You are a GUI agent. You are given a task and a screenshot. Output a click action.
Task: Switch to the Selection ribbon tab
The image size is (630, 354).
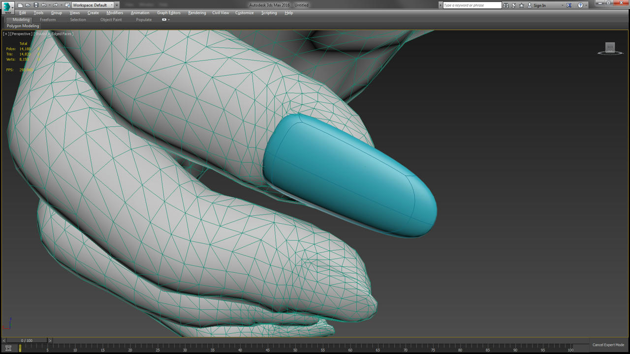pyautogui.click(x=78, y=20)
